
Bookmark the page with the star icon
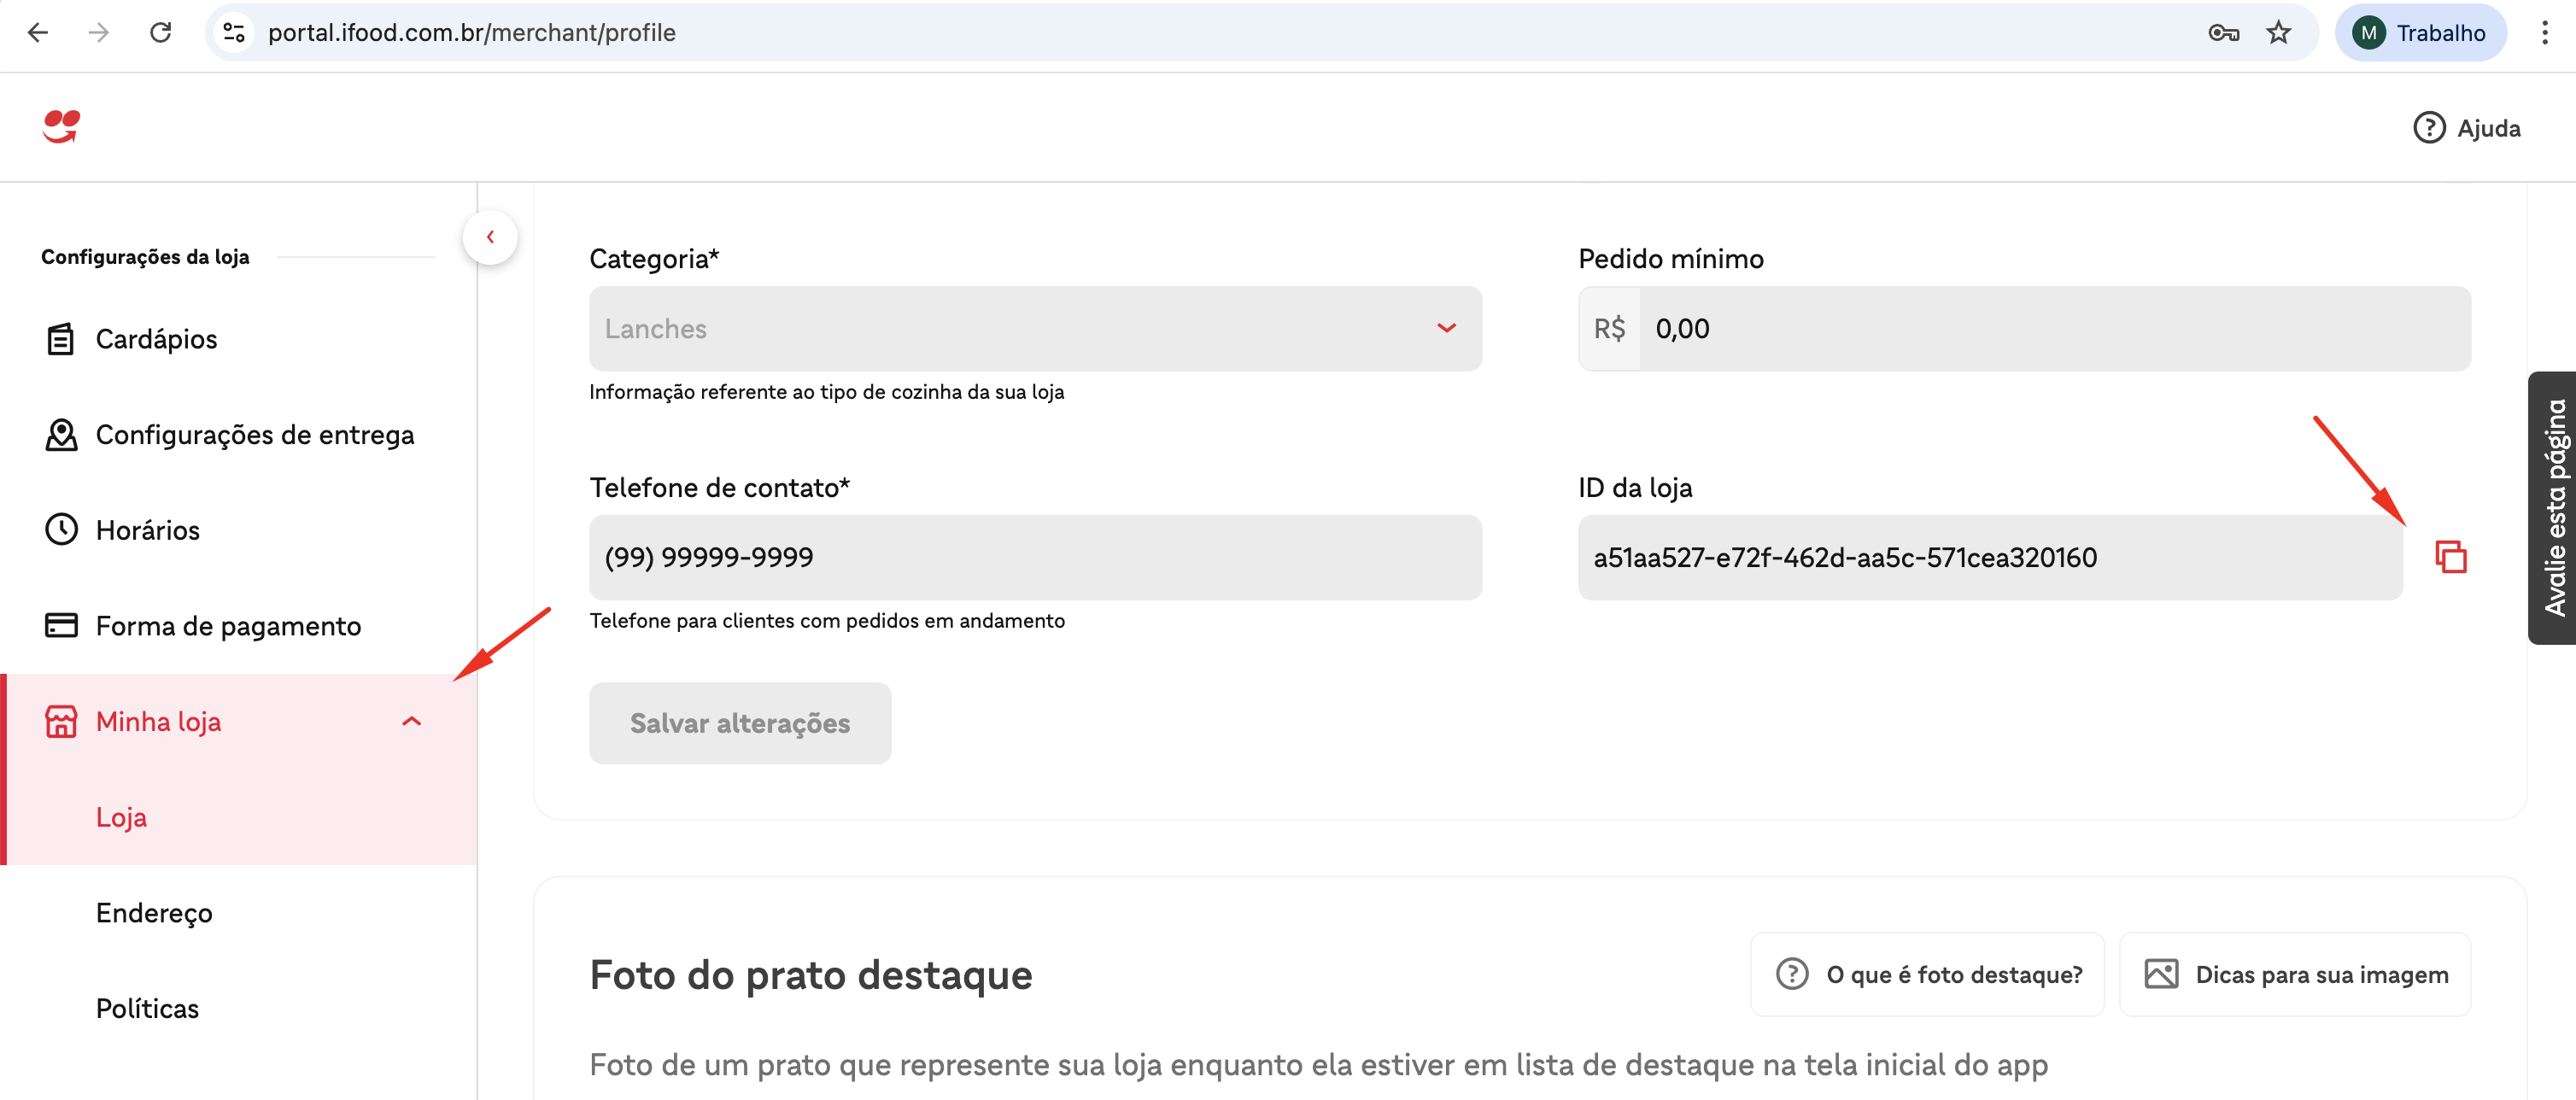tap(2279, 32)
